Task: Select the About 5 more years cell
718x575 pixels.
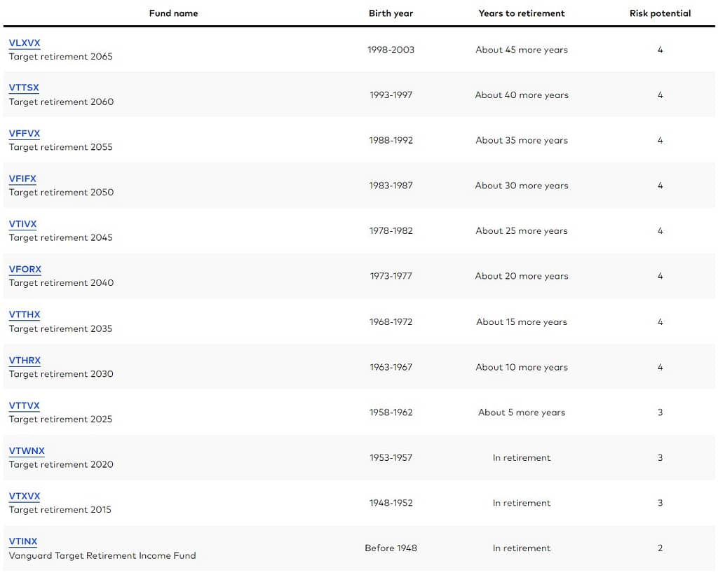Action: 522,412
